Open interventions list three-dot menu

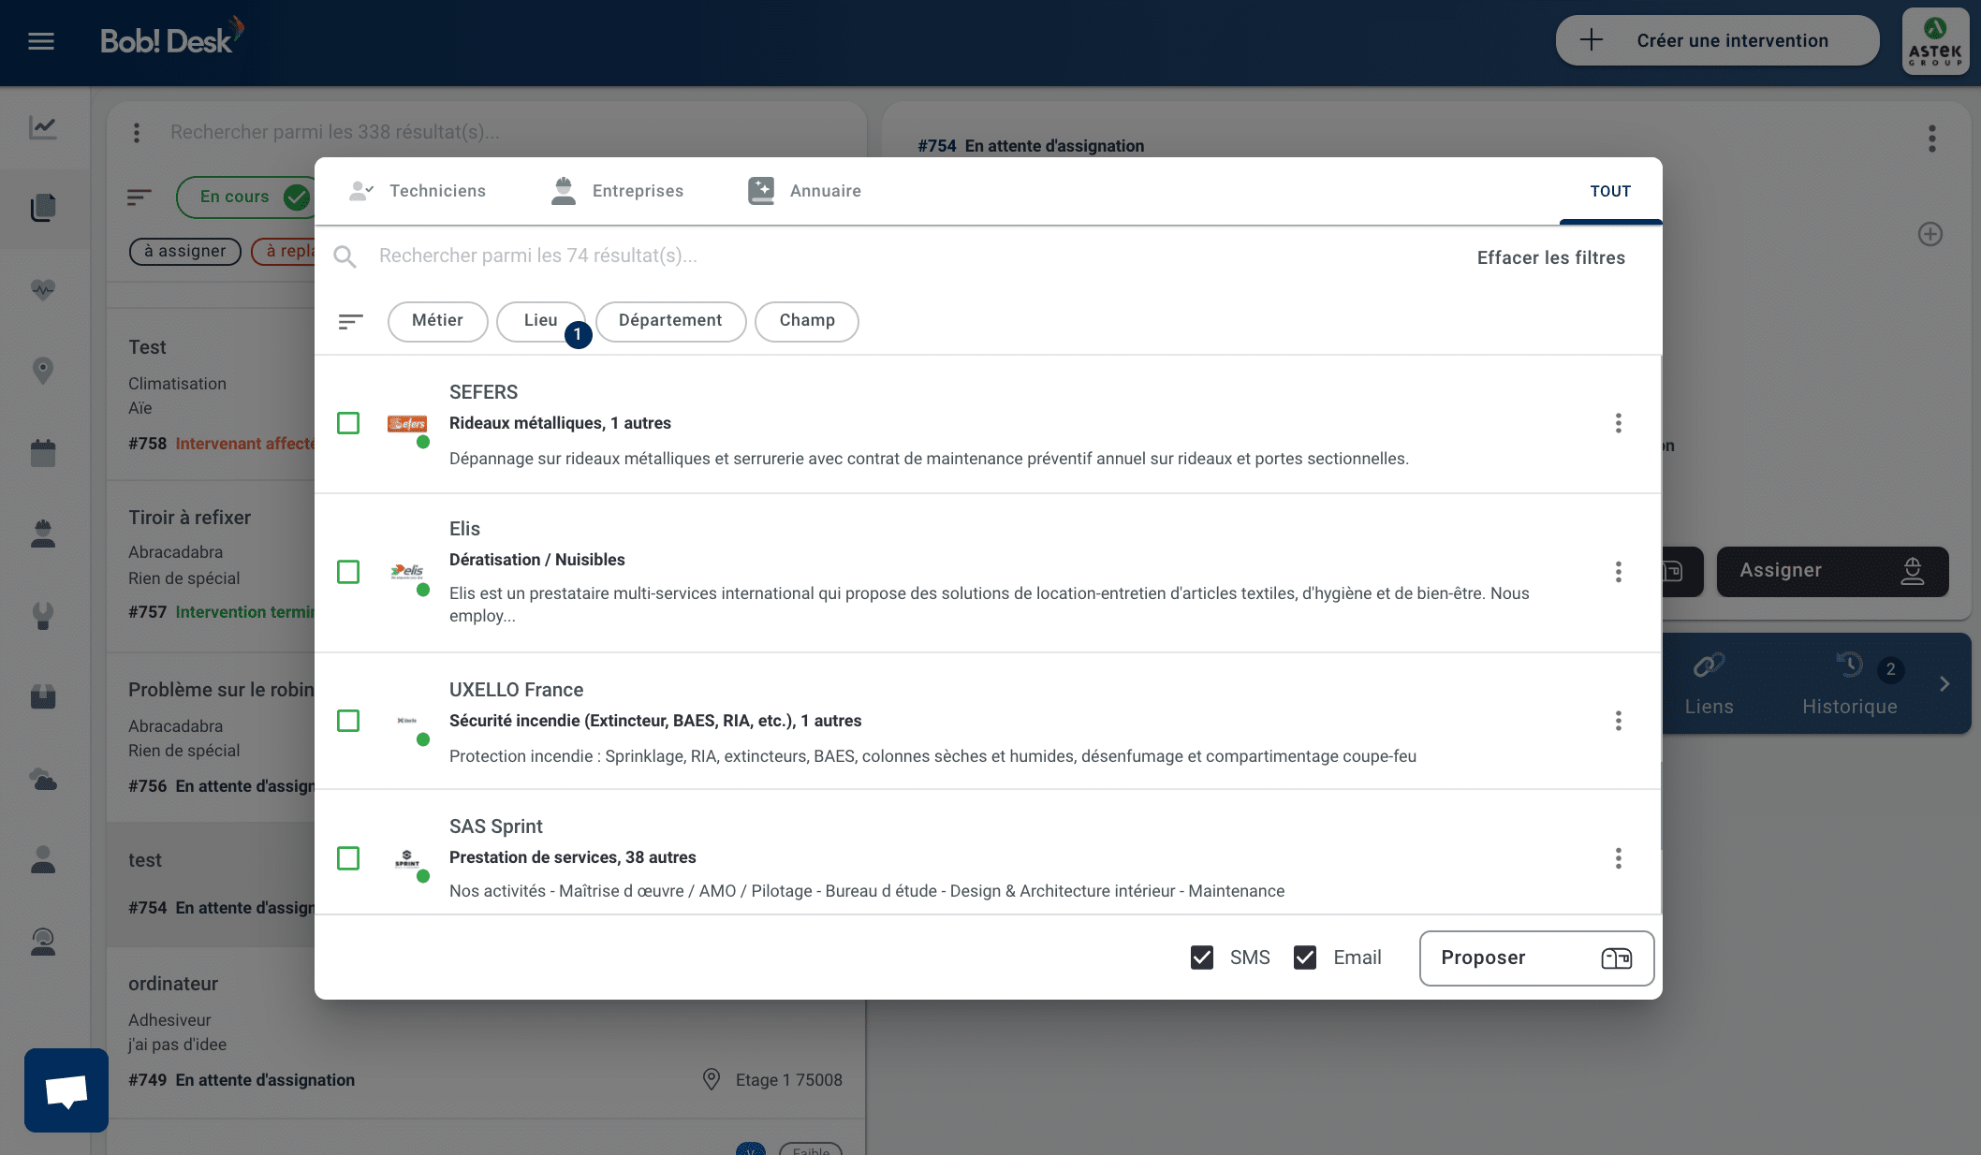tap(137, 133)
